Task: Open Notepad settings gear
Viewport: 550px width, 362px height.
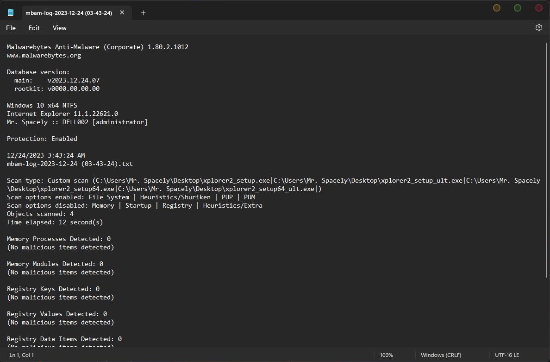Action: [539, 27]
